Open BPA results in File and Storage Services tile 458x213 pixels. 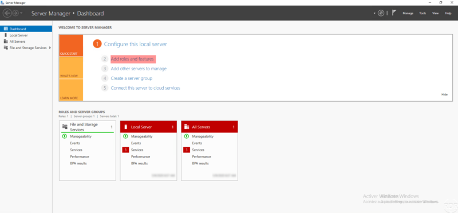point(78,163)
